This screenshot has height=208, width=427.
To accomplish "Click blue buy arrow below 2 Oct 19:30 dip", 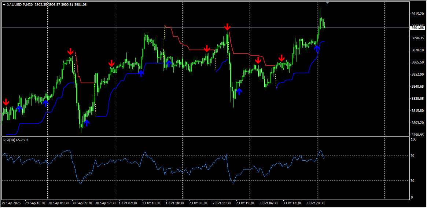I will coord(239,91).
